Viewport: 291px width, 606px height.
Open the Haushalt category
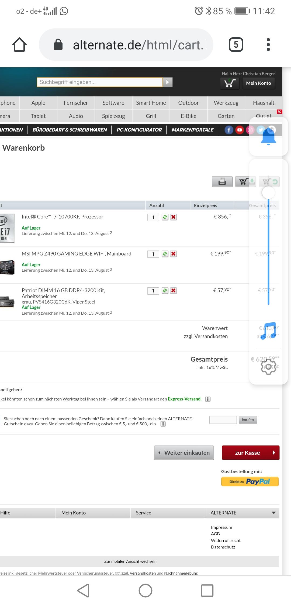coord(264,103)
